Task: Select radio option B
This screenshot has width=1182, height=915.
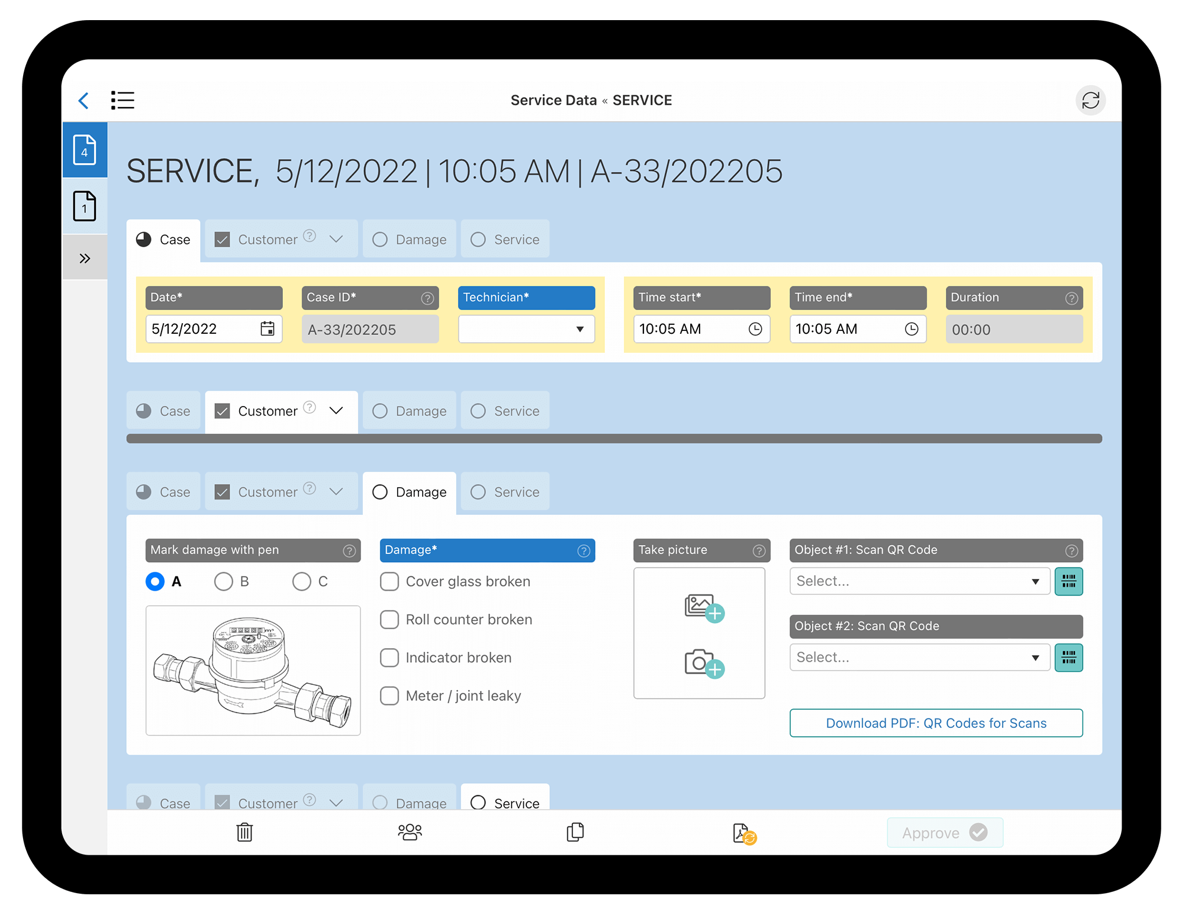Action: [223, 582]
